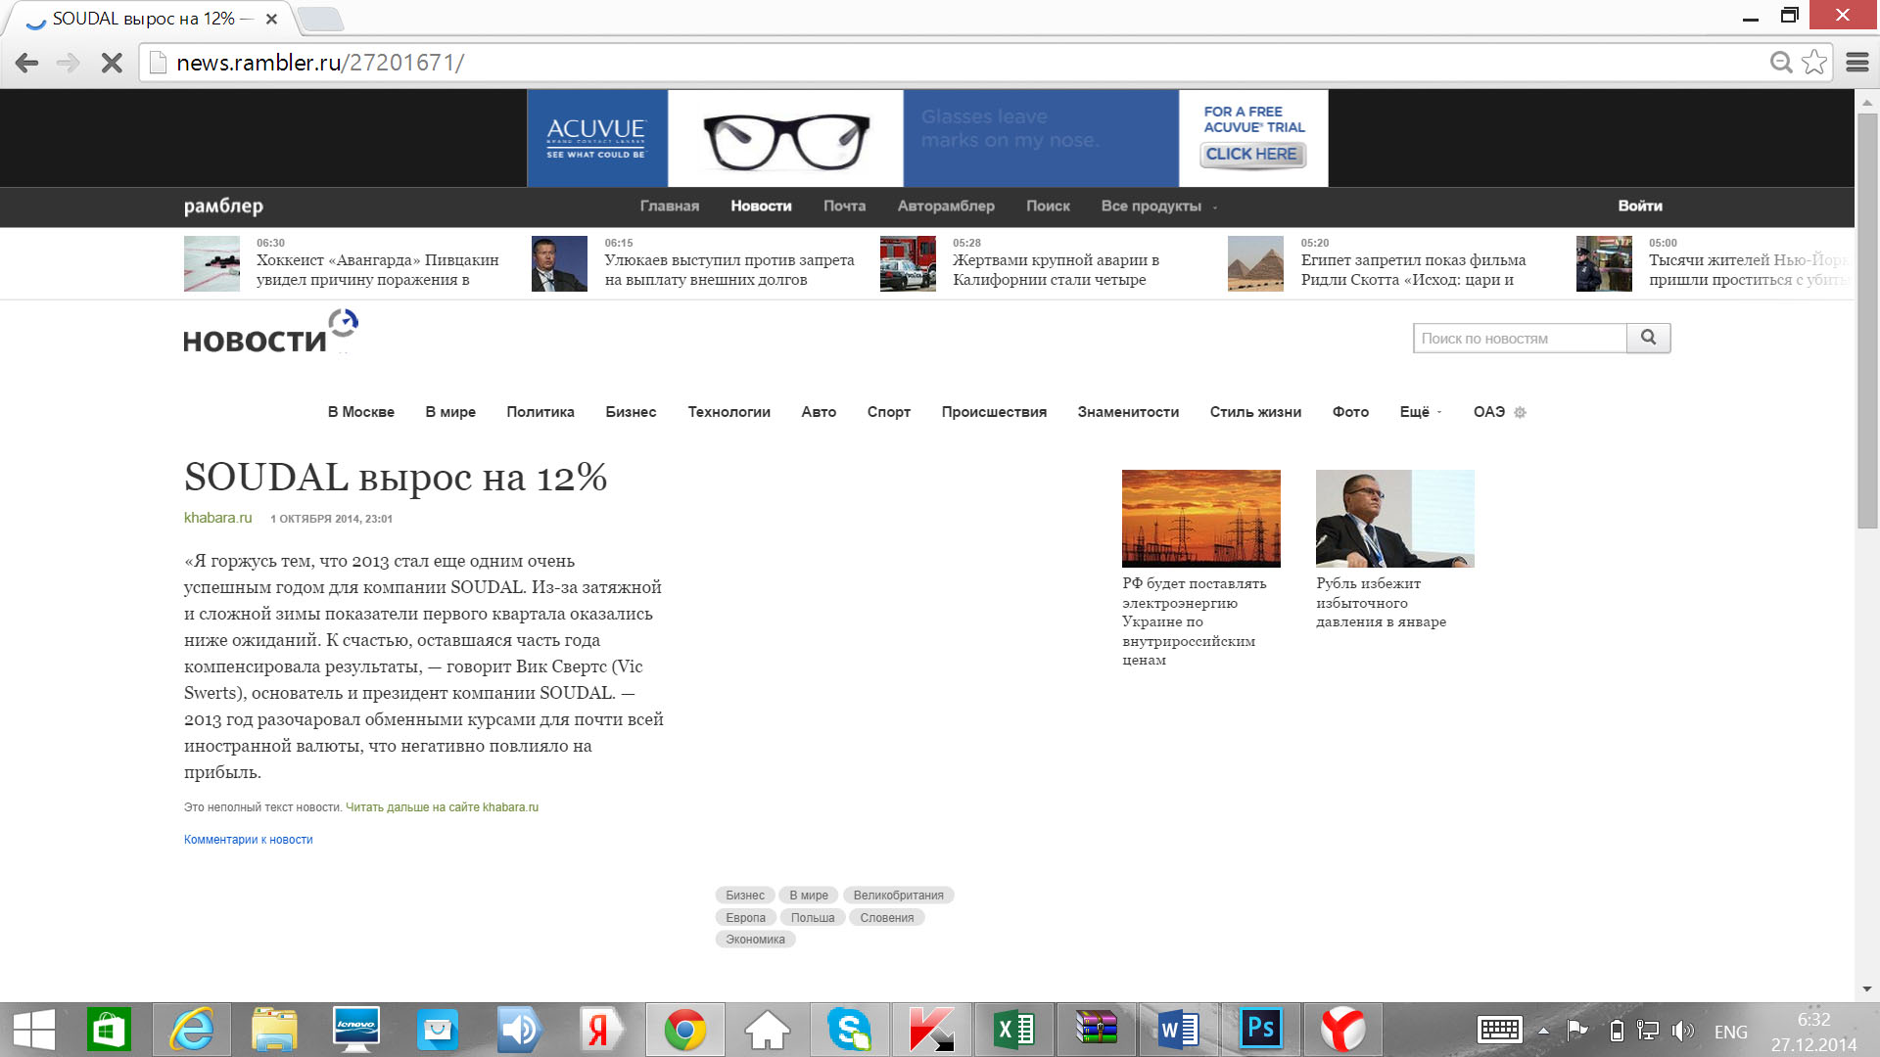Select the Происшествия news category
This screenshot has height=1057, width=1880.
point(994,412)
